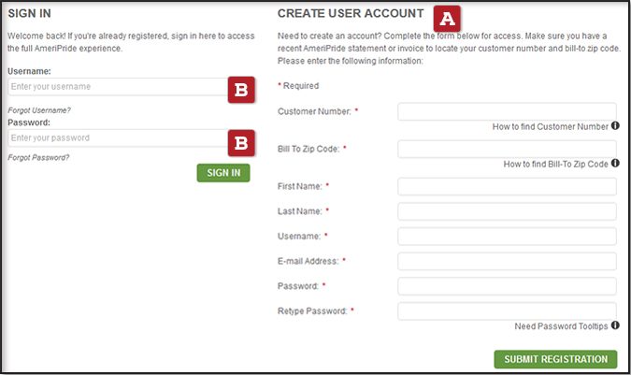This screenshot has height=375, width=631.
Task: Open How to find Bill-To Zip Code help
Action: [555, 164]
